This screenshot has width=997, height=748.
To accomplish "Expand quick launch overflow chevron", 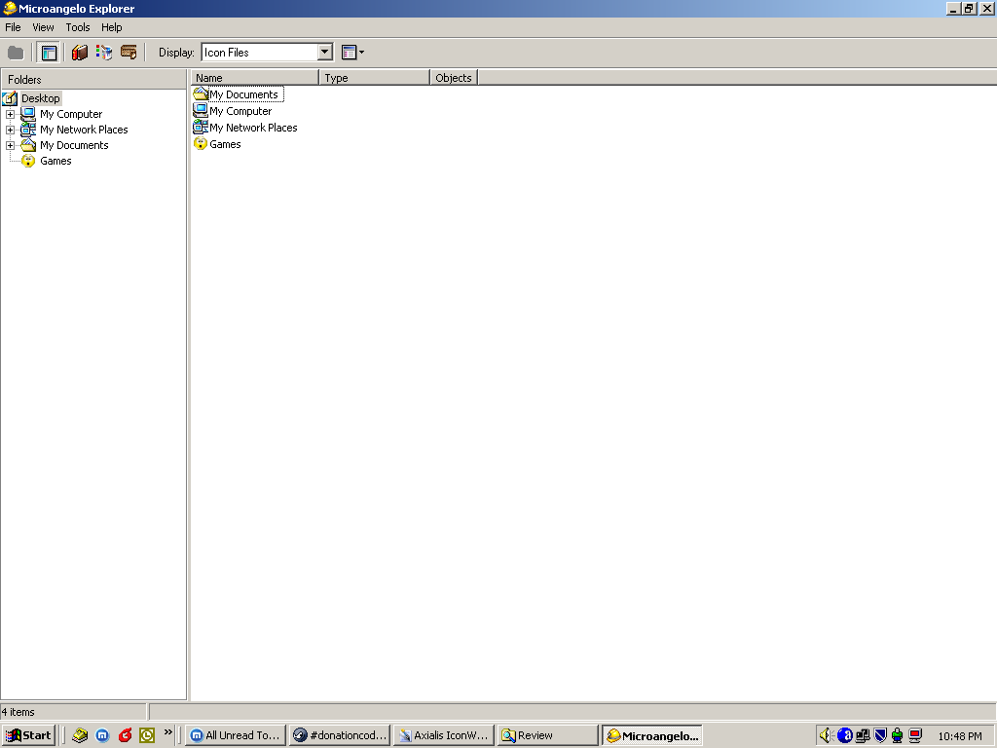I will tap(167, 732).
